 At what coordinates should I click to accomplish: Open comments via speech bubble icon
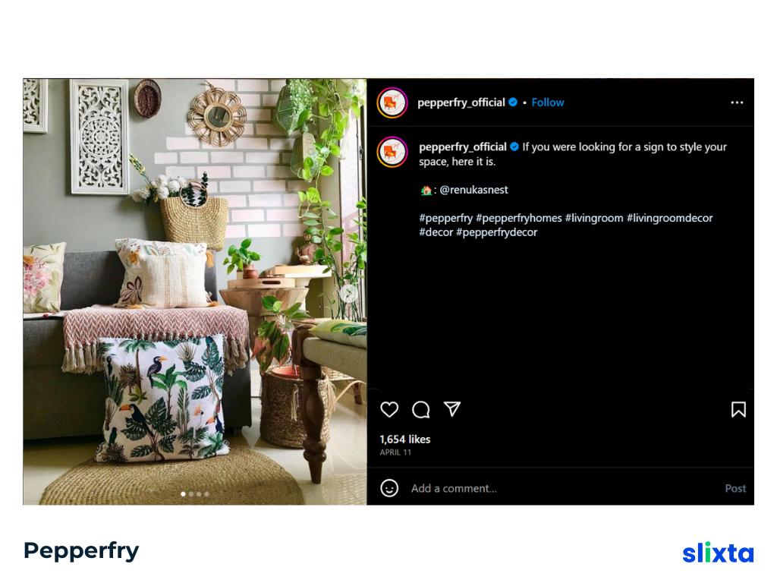click(x=420, y=409)
